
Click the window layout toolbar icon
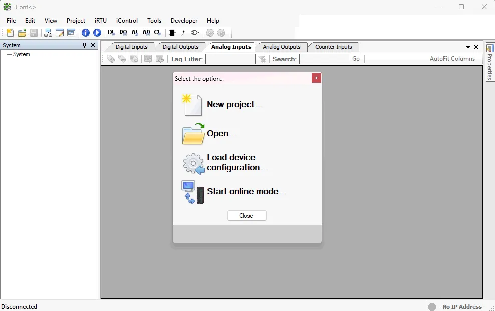[71, 33]
